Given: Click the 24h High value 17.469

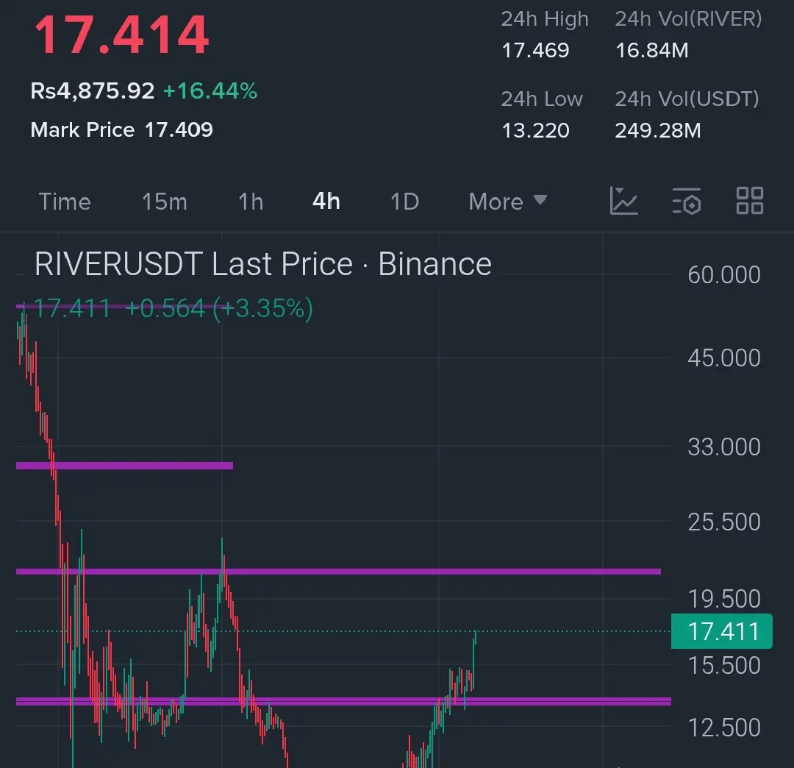Looking at the screenshot, I should pos(535,50).
